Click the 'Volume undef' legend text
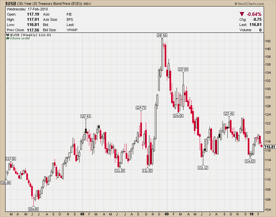The width and height of the screenshot is (276, 217). [19, 38]
